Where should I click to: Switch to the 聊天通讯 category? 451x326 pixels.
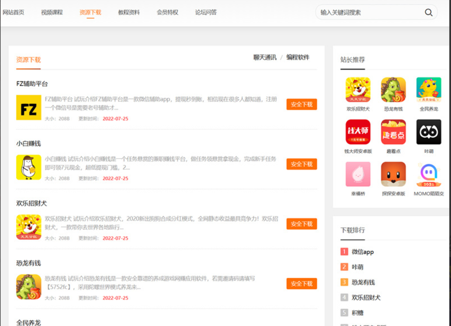tap(265, 57)
